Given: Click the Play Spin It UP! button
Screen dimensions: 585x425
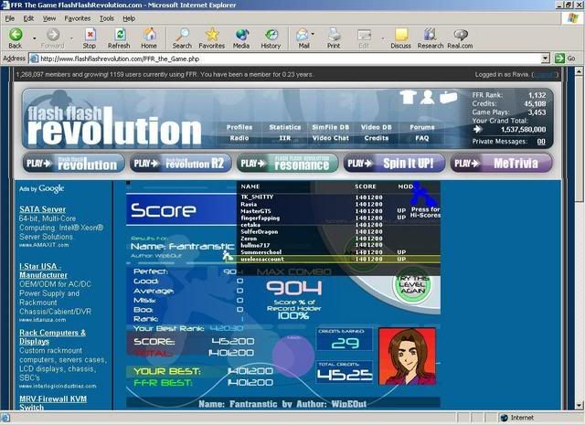Looking at the screenshot, I should 395,163.
